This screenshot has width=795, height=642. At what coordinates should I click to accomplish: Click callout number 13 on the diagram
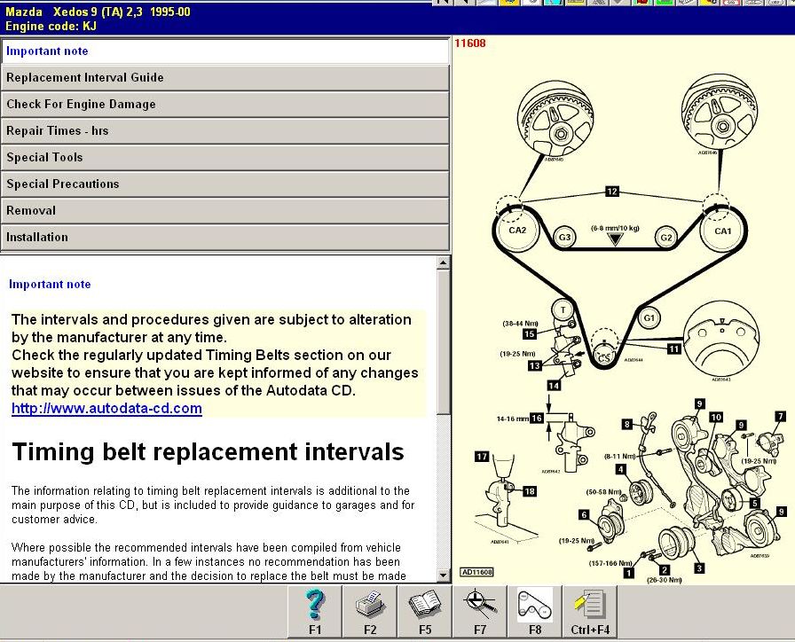[534, 365]
